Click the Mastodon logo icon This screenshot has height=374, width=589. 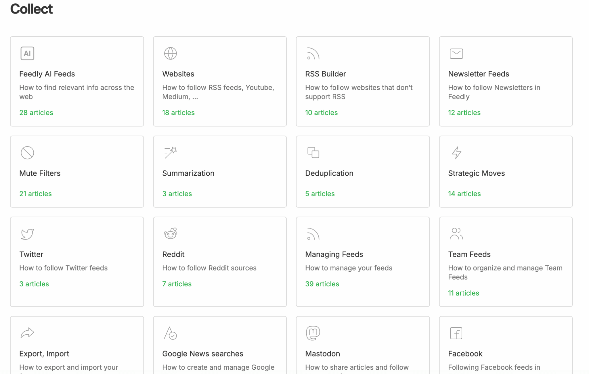(x=313, y=333)
